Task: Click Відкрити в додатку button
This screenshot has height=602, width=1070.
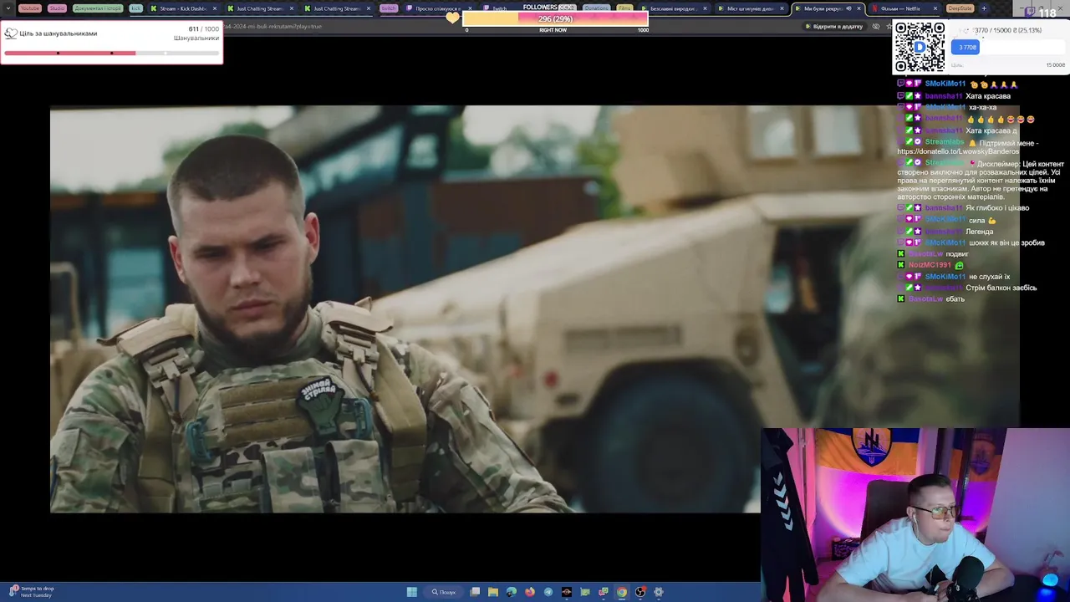Action: coord(834,26)
